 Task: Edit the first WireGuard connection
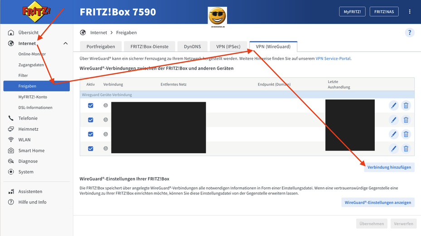pyautogui.click(x=393, y=105)
